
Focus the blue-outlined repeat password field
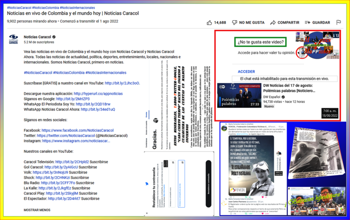click(181, 184)
